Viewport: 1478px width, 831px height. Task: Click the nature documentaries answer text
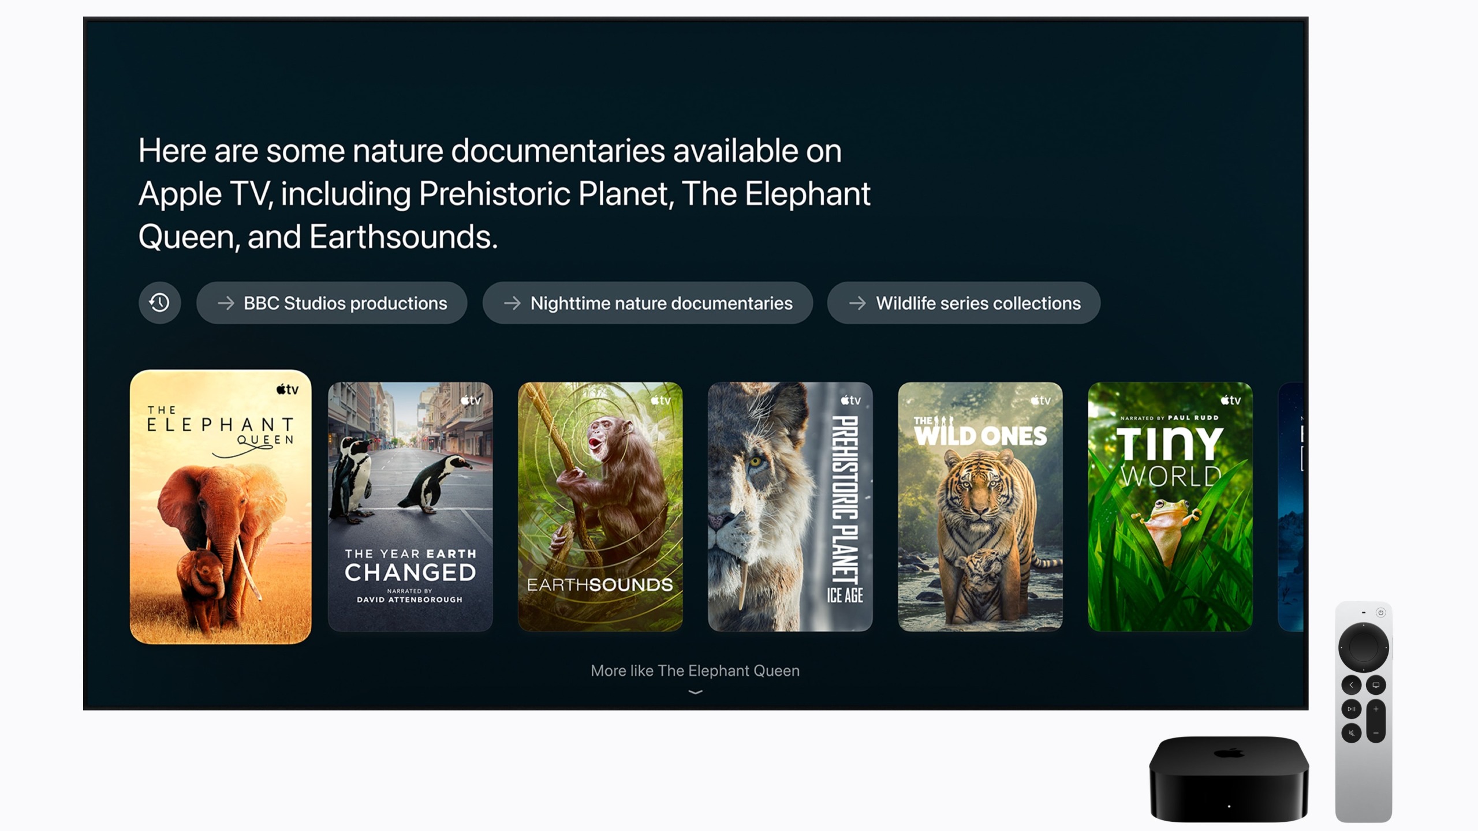[504, 193]
